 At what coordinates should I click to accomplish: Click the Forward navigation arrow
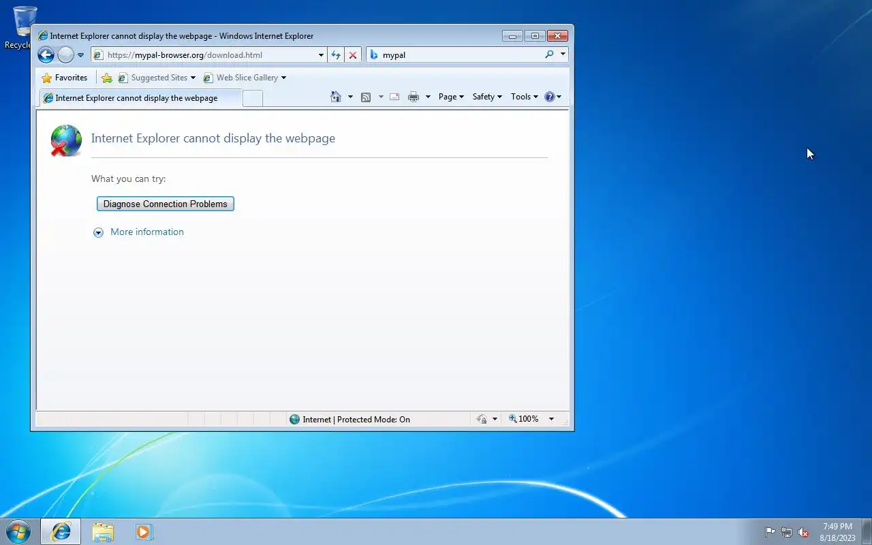[x=65, y=55]
